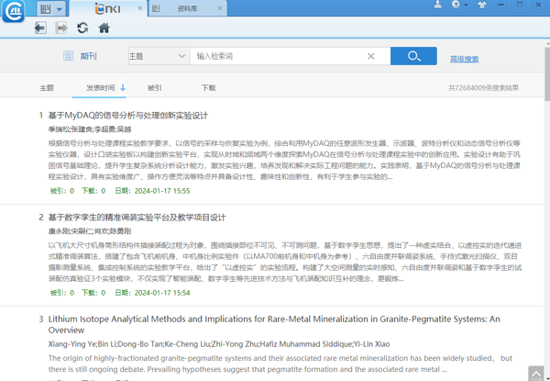This screenshot has width=550, height=381.
Task: Click the 输入检索词 search input field
Action: 275,56
